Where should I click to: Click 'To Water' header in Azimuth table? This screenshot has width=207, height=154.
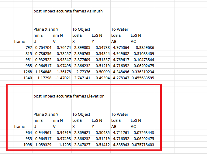pos(119,29)
